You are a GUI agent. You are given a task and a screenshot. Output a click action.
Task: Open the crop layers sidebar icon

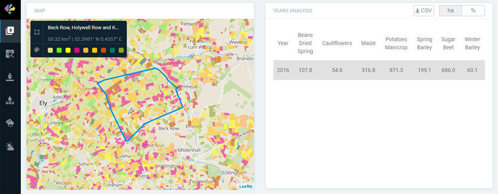coord(10,31)
